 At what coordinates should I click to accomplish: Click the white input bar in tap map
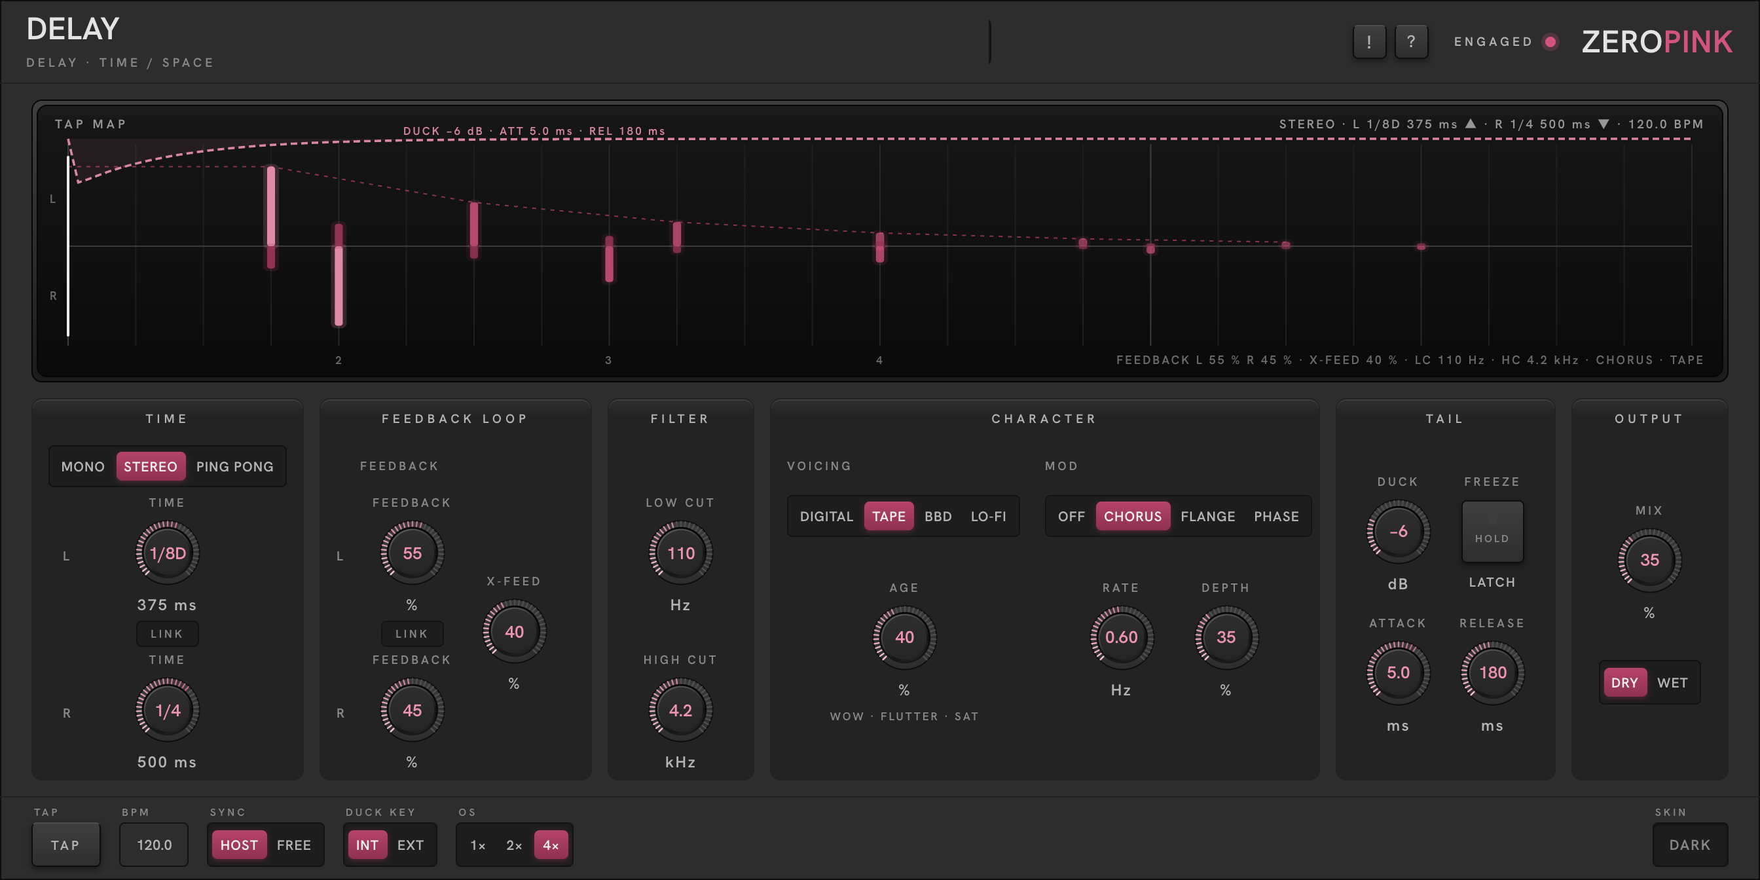(67, 246)
